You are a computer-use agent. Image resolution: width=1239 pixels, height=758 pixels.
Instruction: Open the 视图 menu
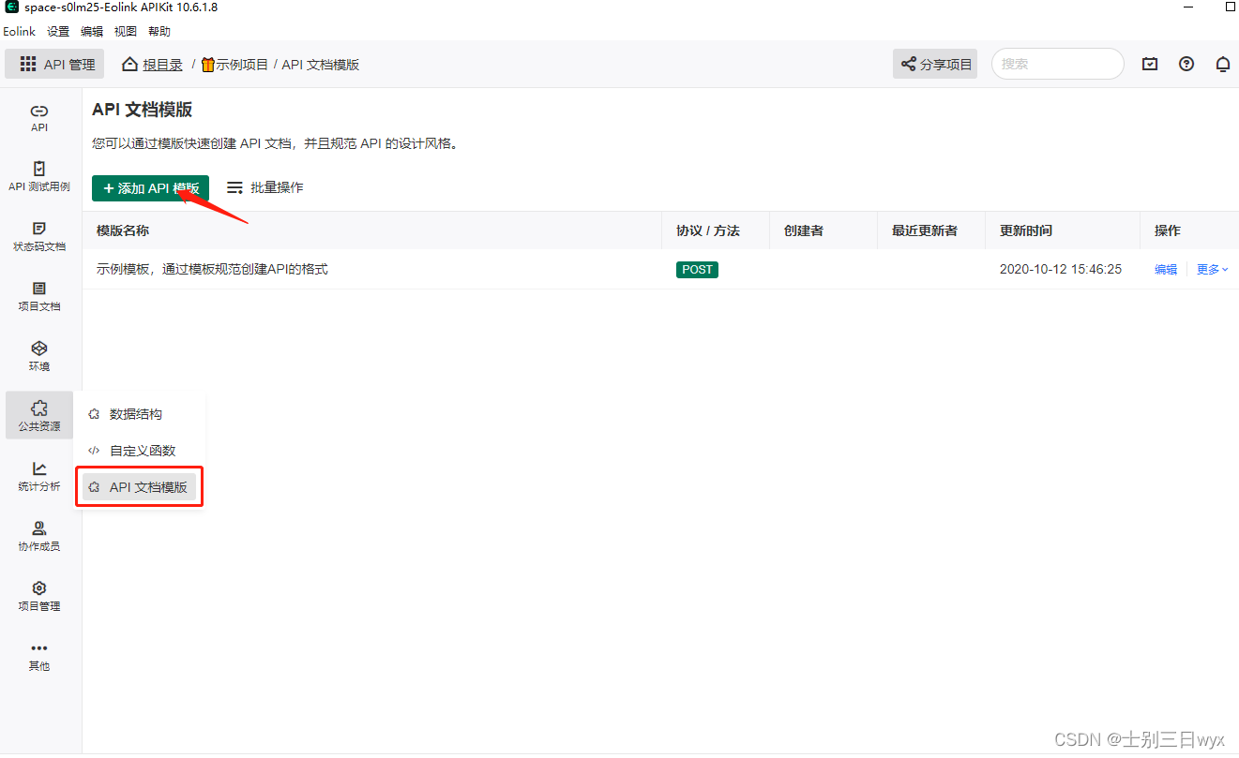[x=126, y=31]
